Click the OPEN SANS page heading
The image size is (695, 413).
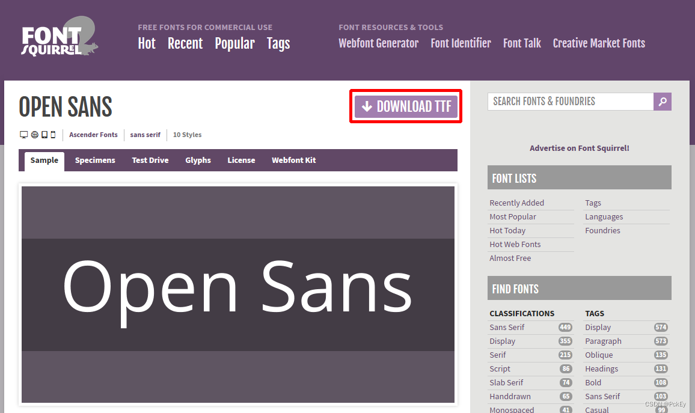(x=66, y=107)
